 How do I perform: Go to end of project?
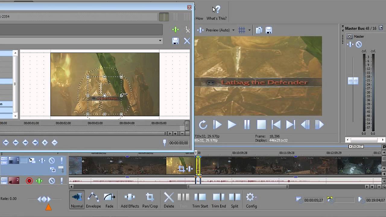tap(290, 124)
